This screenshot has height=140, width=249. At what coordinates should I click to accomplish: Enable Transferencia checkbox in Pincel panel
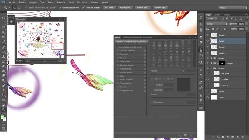tap(117, 69)
